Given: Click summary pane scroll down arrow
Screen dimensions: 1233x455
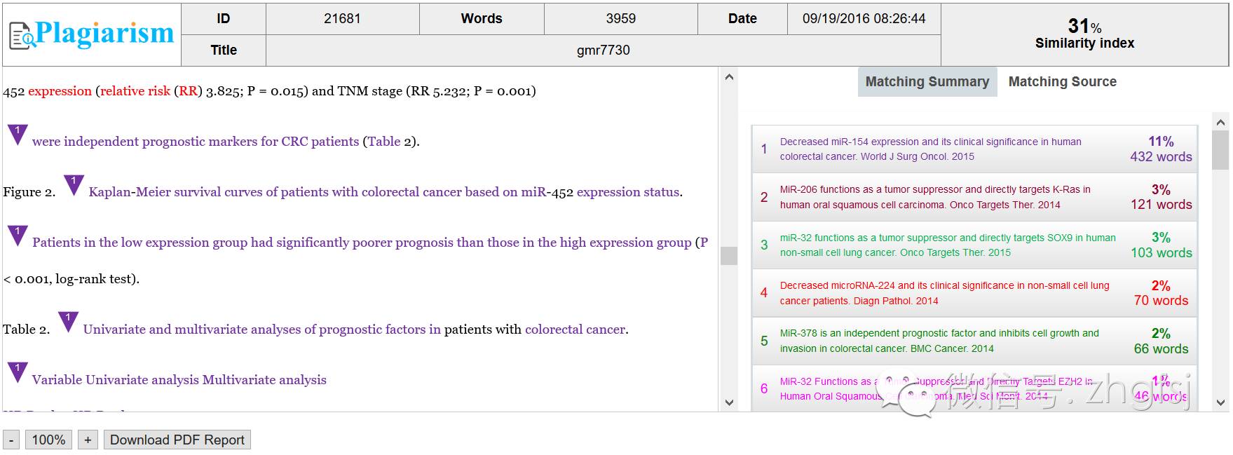Looking at the screenshot, I should coord(1220,402).
